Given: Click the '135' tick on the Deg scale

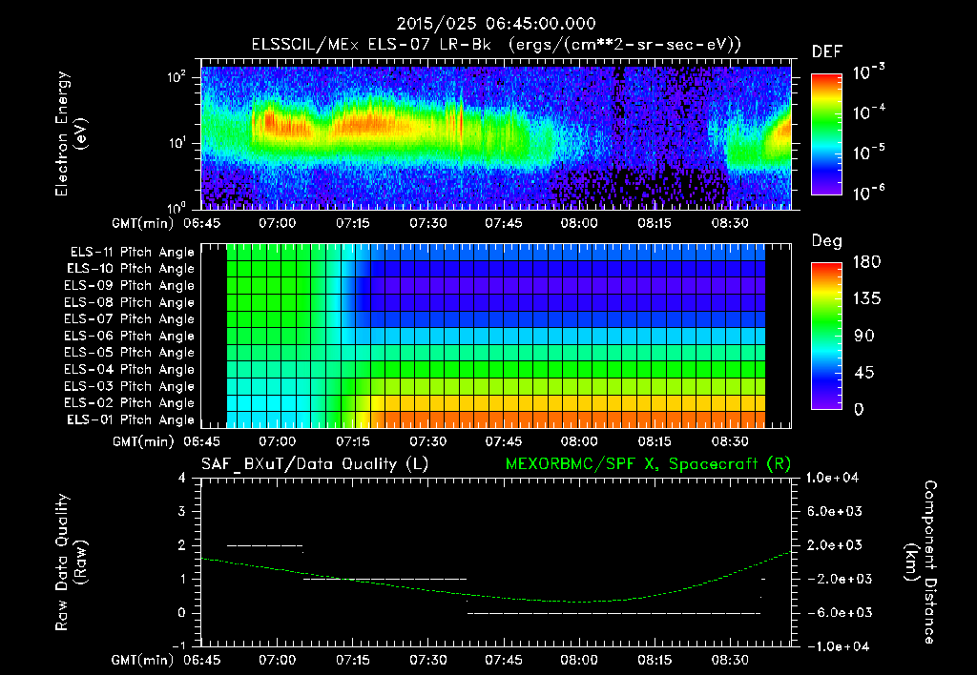Looking at the screenshot, I should pos(866,299).
